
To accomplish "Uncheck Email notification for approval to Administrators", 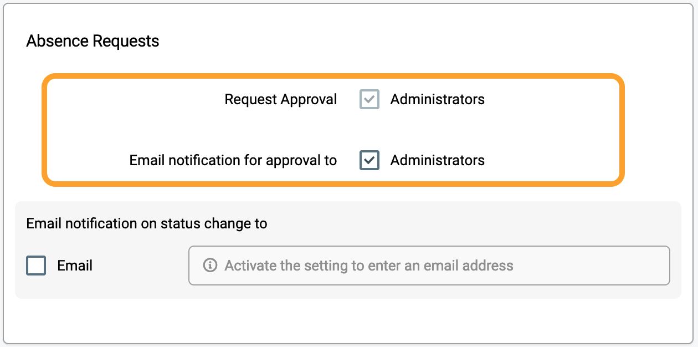I will click(x=369, y=160).
